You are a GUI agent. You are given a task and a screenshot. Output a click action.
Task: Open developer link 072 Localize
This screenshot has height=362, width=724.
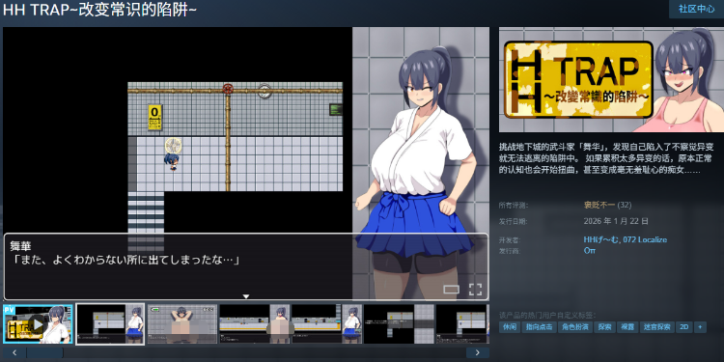click(645, 239)
